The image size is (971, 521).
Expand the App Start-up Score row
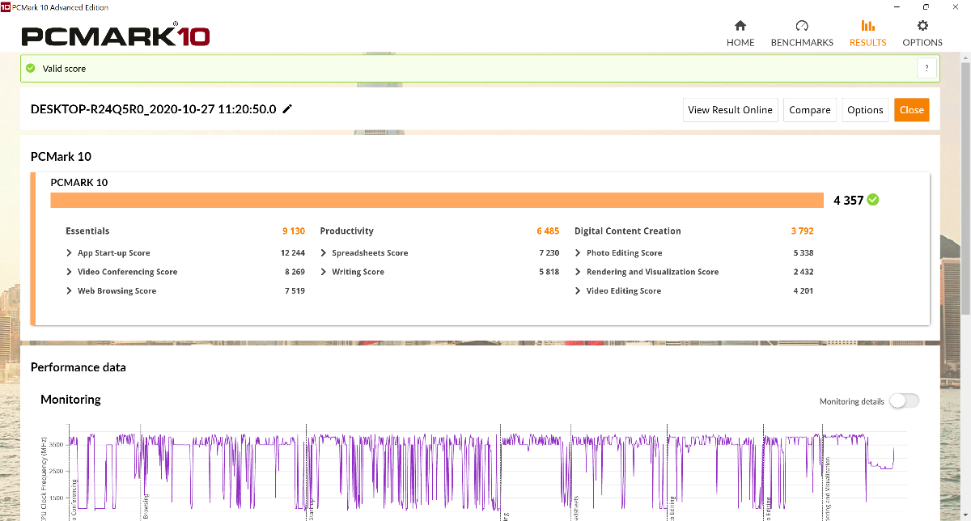pos(70,253)
